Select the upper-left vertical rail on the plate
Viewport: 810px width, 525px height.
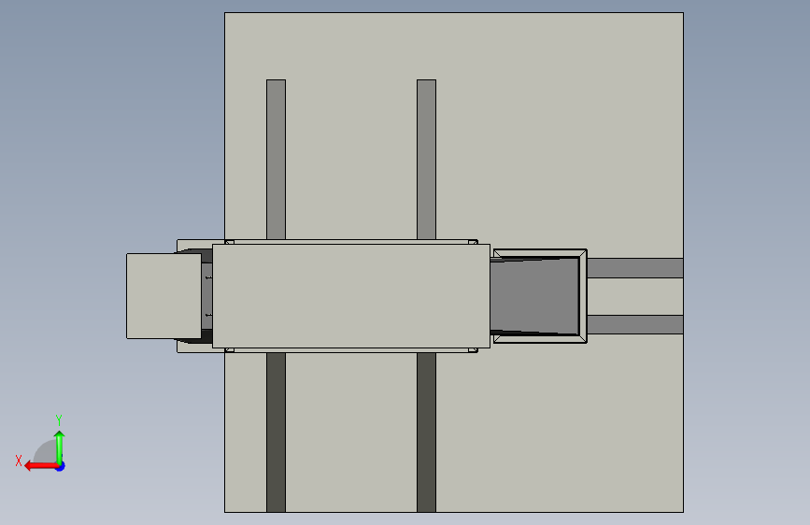click(x=276, y=159)
